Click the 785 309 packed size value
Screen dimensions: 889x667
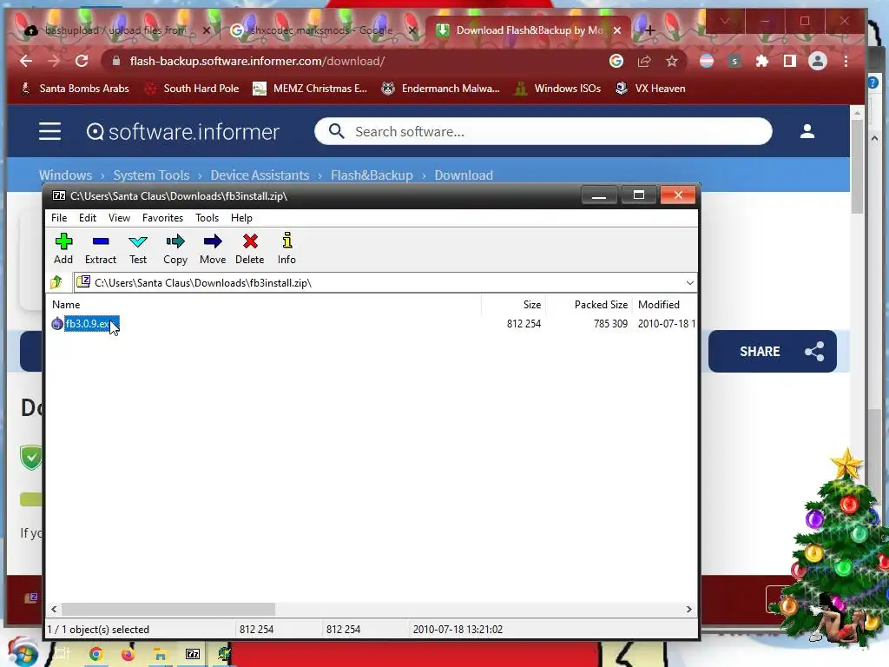(x=610, y=324)
